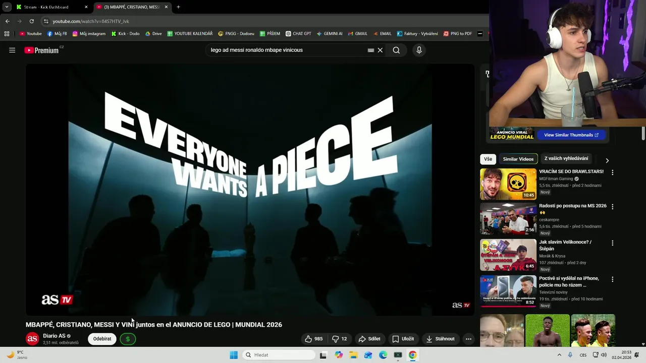
Task: Open options for Radosti po postupu video
Action: tap(613, 207)
